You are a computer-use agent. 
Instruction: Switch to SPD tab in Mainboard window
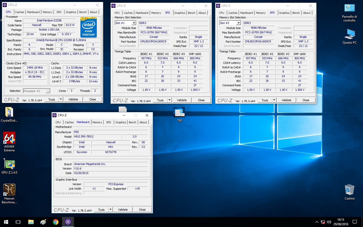click(x=109, y=123)
